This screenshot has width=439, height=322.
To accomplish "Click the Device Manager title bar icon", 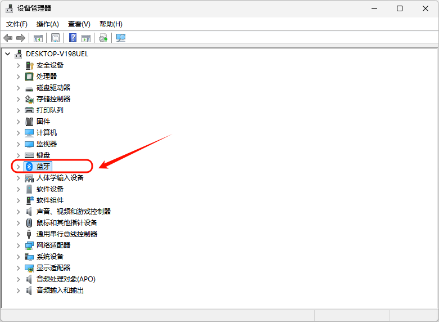I will point(9,8).
